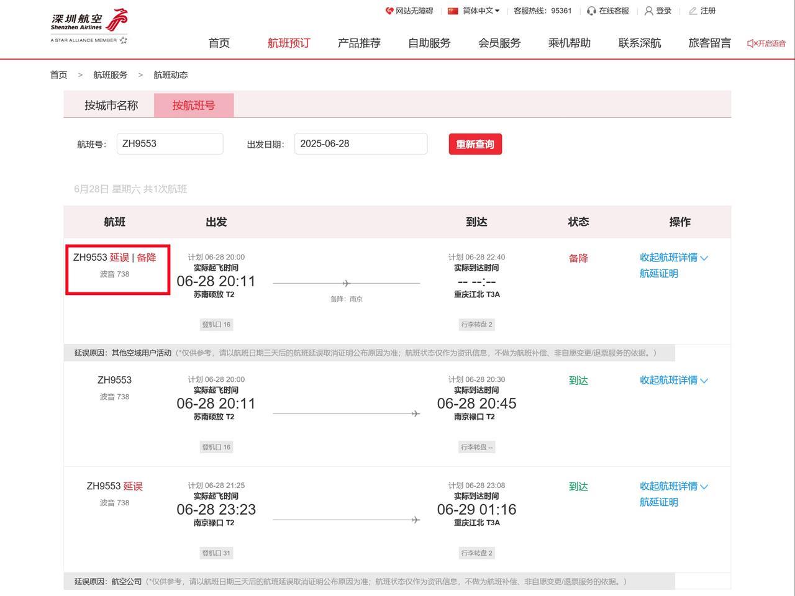Enable voice with the speaker icon
Image resolution: width=795 pixels, height=596 pixels.
752,43
